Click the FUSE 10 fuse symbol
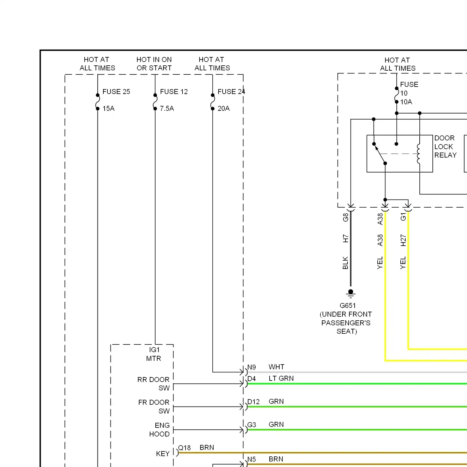Viewport: 467px width, 467px height. pos(397,95)
